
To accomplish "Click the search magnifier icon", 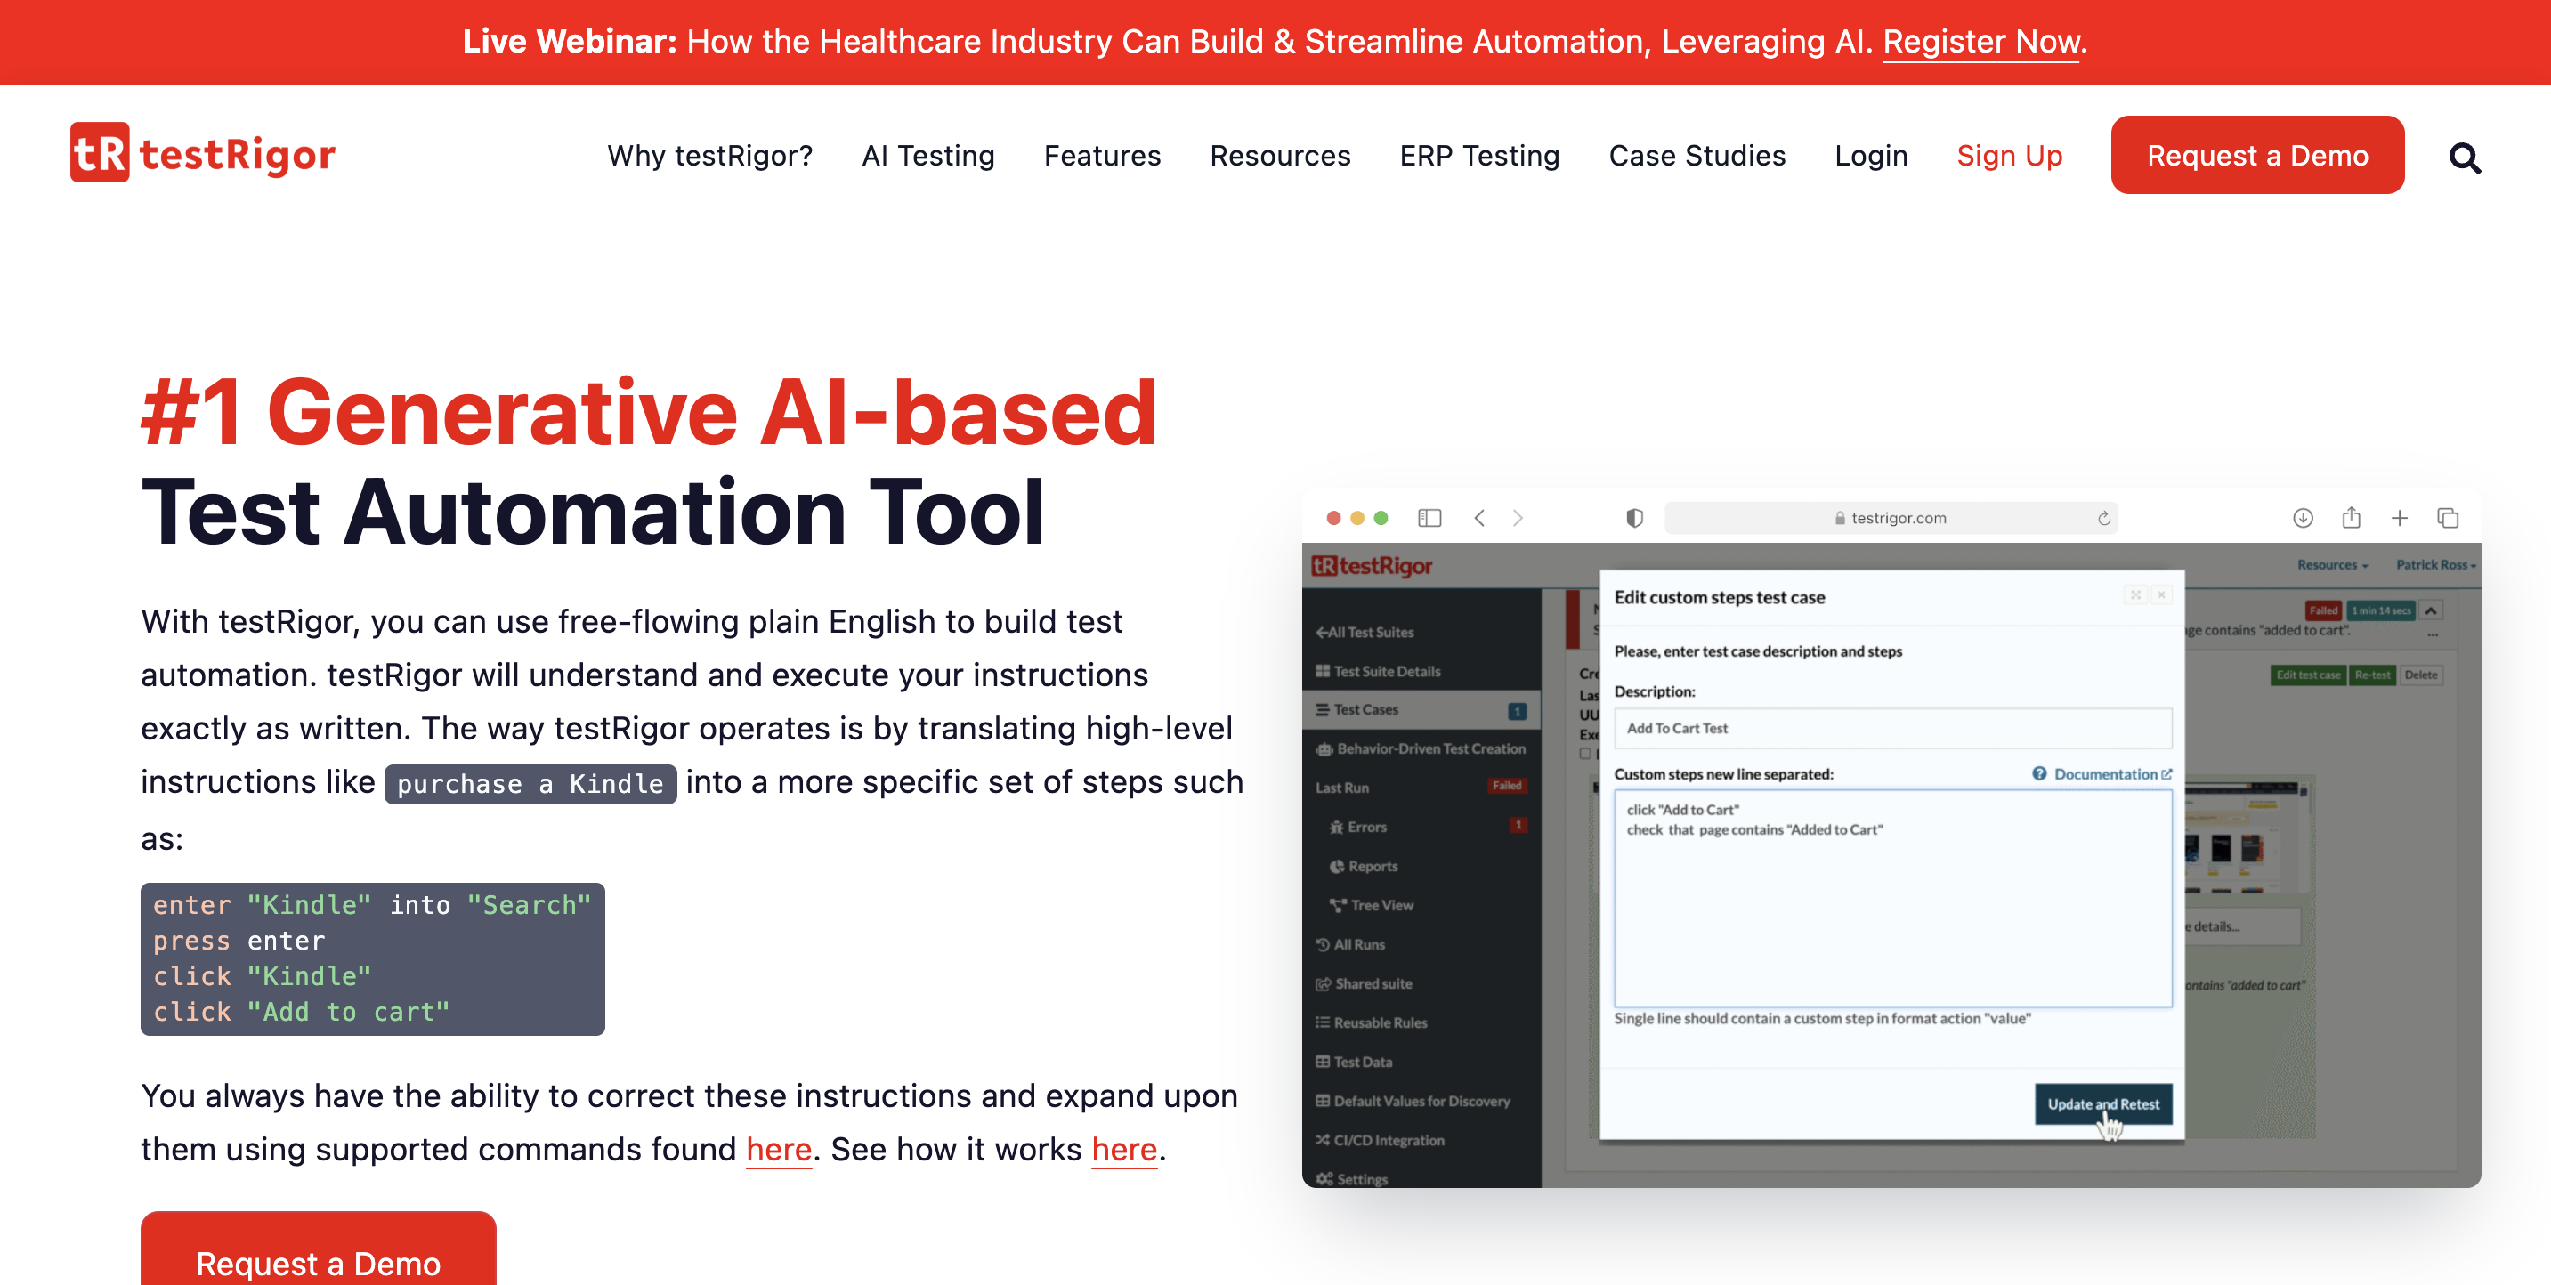I will coord(2464,157).
